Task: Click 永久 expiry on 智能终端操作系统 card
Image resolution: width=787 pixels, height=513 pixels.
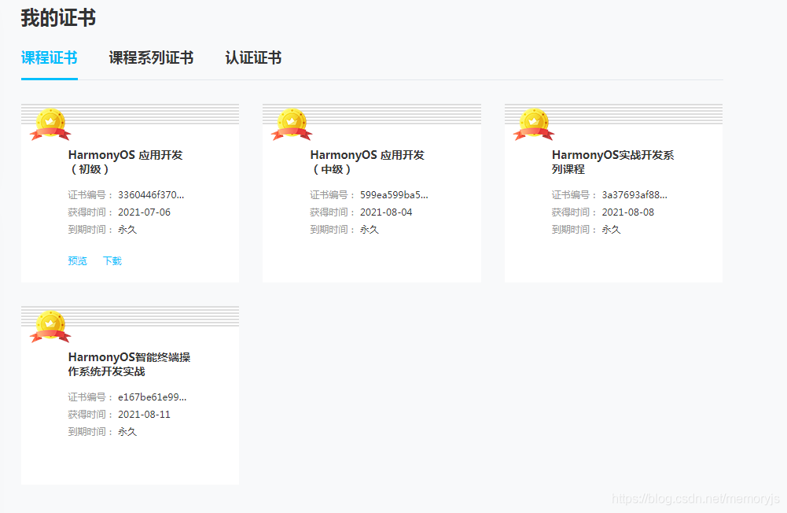Action: coord(127,432)
